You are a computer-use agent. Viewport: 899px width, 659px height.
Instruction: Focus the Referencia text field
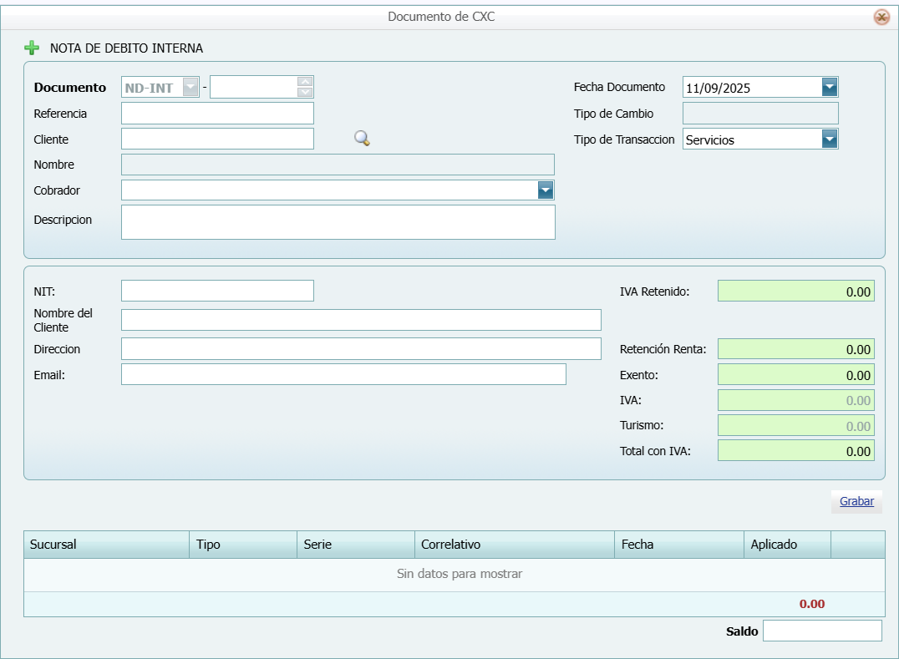217,113
